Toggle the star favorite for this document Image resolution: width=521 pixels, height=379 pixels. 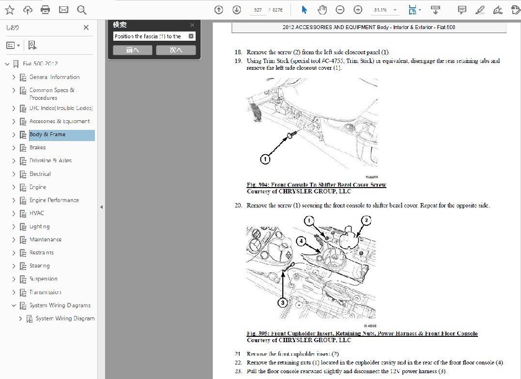click(x=9, y=9)
